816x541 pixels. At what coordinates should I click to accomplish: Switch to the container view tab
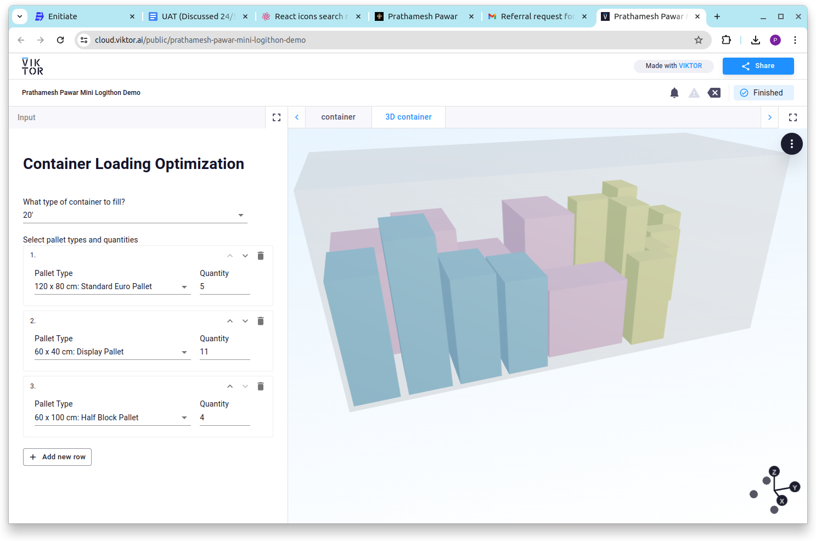[338, 117]
